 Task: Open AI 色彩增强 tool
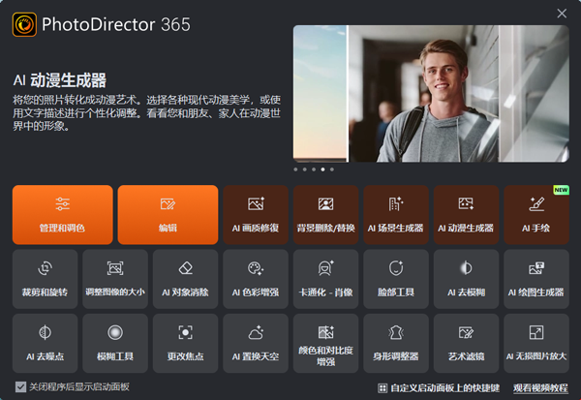click(x=256, y=279)
